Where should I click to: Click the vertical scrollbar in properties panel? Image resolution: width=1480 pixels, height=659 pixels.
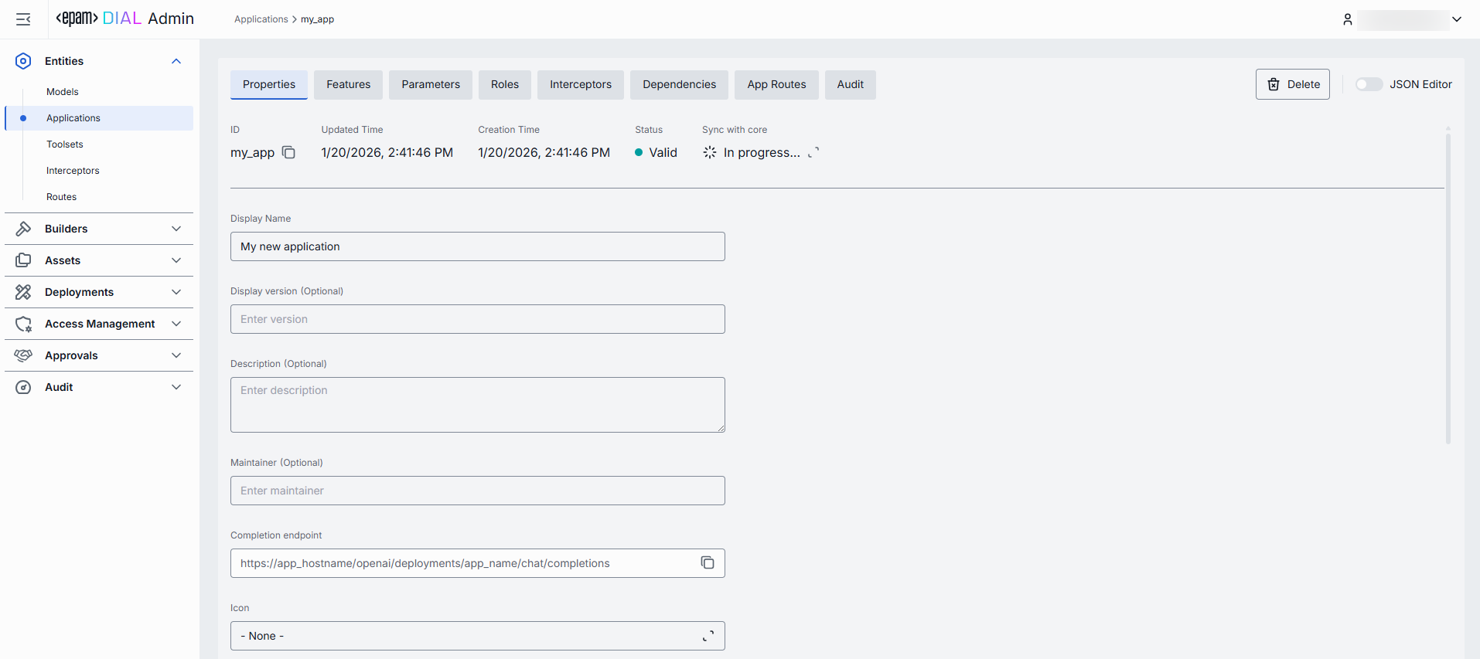point(1448,286)
